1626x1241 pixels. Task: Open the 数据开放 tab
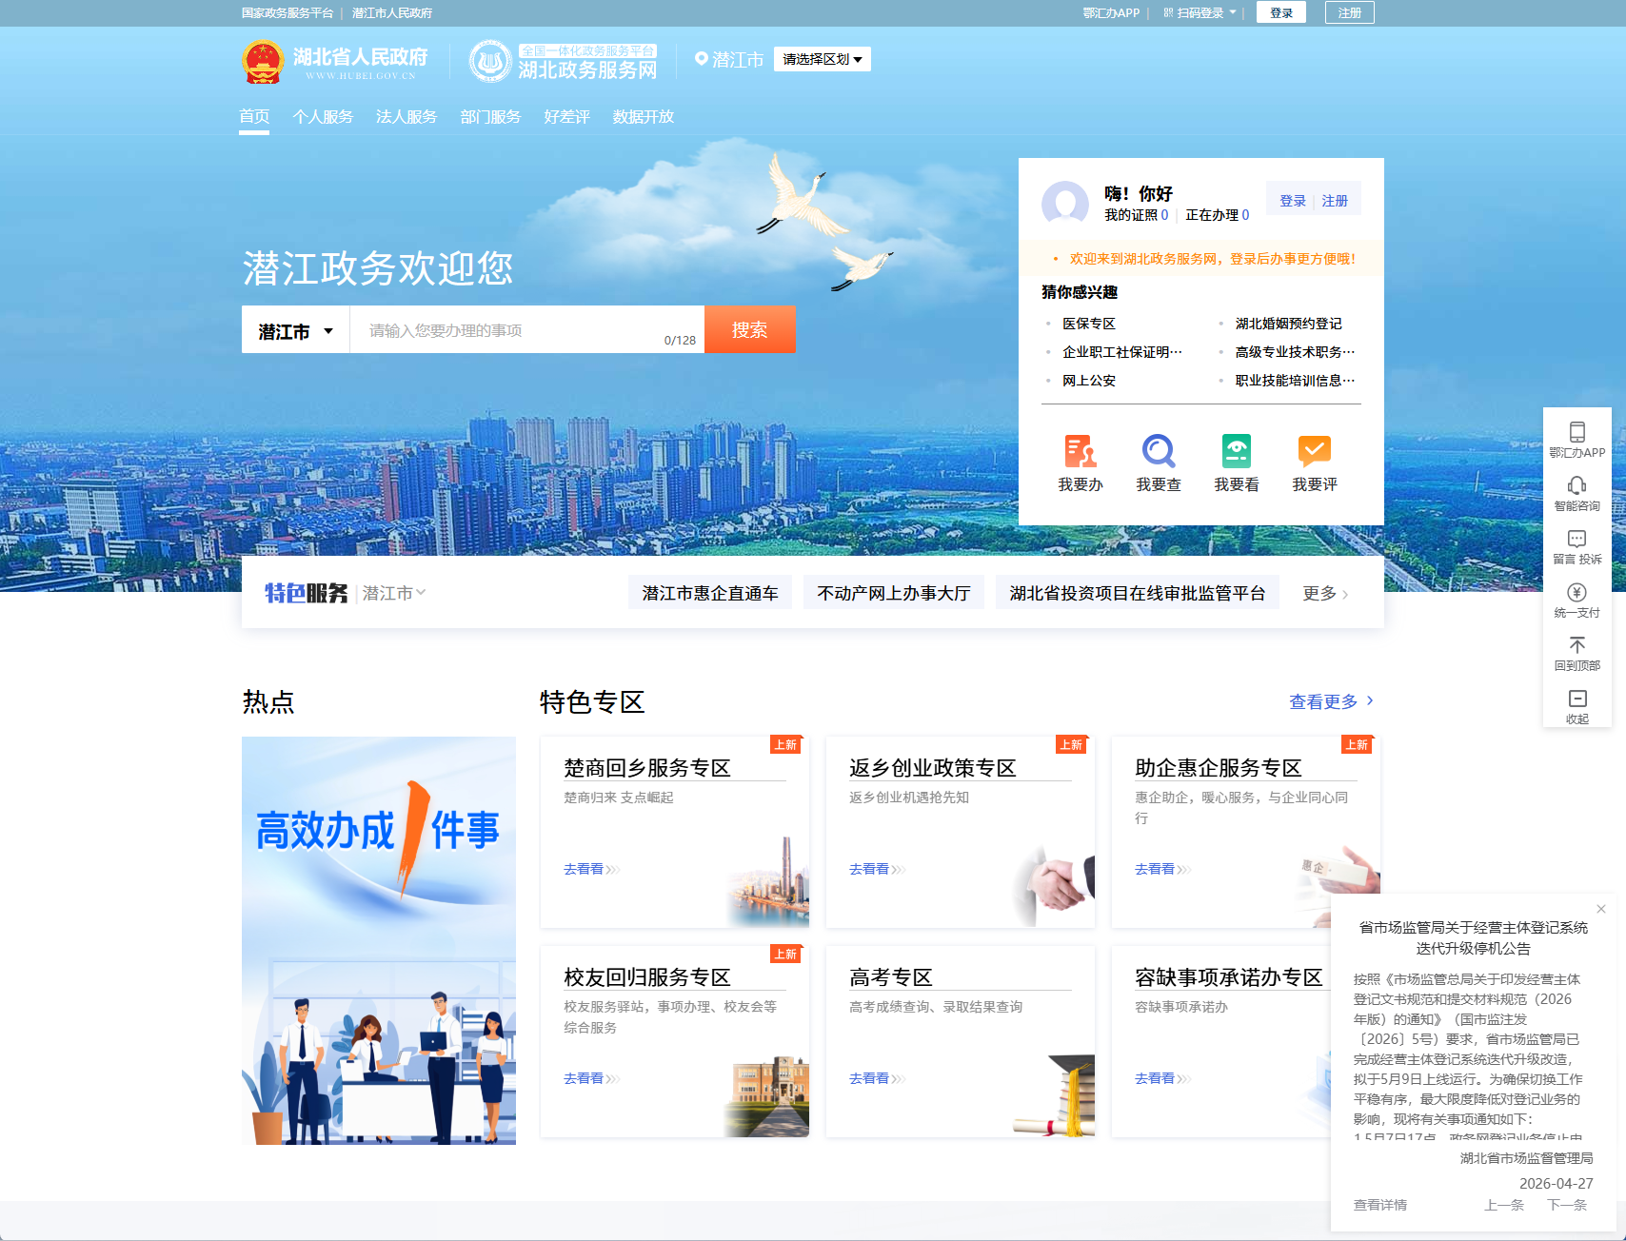643,116
